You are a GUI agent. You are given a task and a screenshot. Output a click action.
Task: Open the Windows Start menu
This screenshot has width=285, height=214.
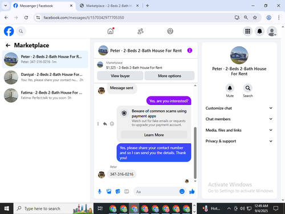6,208
